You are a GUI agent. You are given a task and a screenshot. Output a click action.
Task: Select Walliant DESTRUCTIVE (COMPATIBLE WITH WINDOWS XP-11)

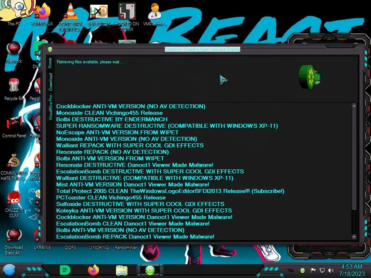[145, 178]
